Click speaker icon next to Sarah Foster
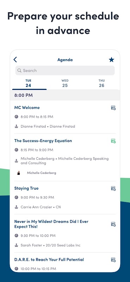This screenshot has height=282, width=130. [16, 245]
